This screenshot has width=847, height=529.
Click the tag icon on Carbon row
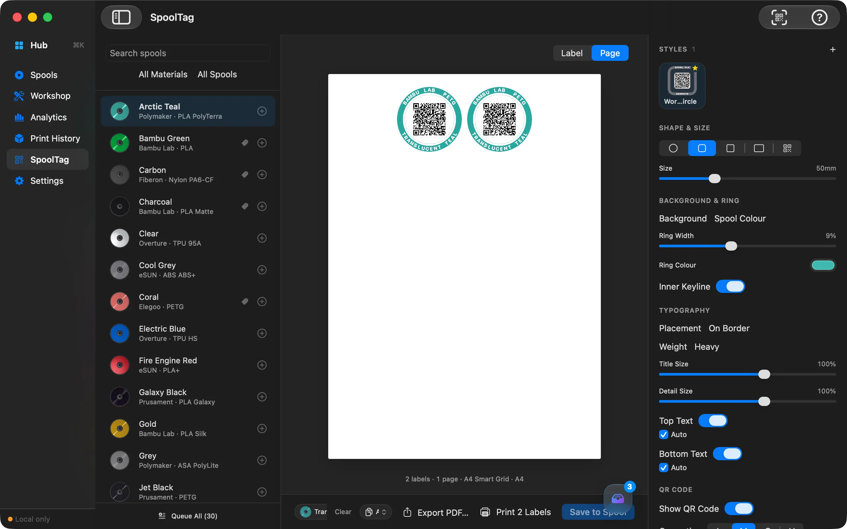(245, 175)
